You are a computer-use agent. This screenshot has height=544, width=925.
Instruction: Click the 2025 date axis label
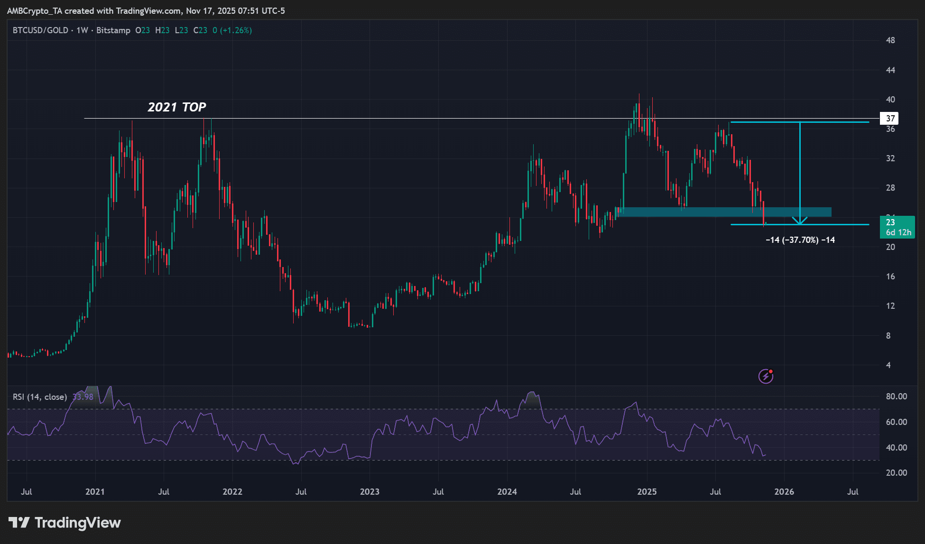click(x=647, y=492)
